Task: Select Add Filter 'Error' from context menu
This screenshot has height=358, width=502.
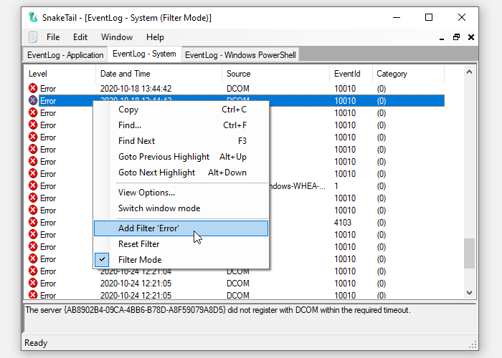Action: [148, 228]
